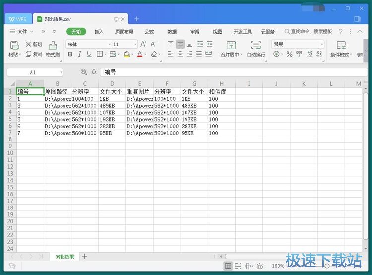Open the number format dropdown 常规

point(322,44)
